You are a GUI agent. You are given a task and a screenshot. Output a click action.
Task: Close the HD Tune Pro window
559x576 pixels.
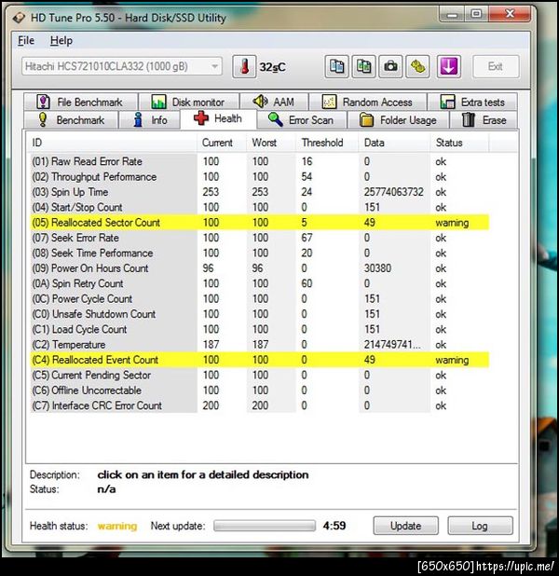[x=510, y=15]
